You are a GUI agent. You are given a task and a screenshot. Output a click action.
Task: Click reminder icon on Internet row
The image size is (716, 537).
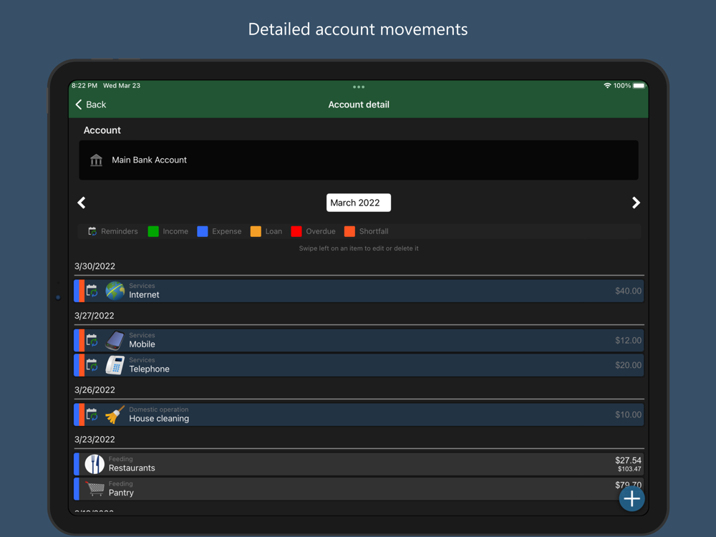pyautogui.click(x=92, y=291)
